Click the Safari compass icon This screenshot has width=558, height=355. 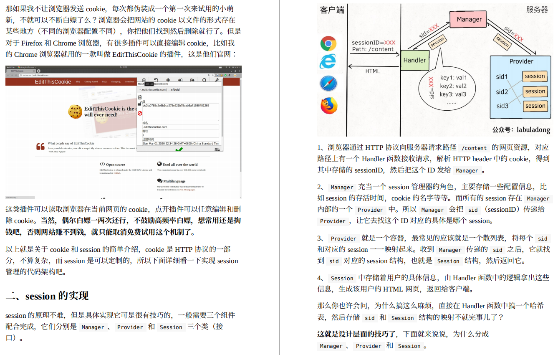(328, 84)
